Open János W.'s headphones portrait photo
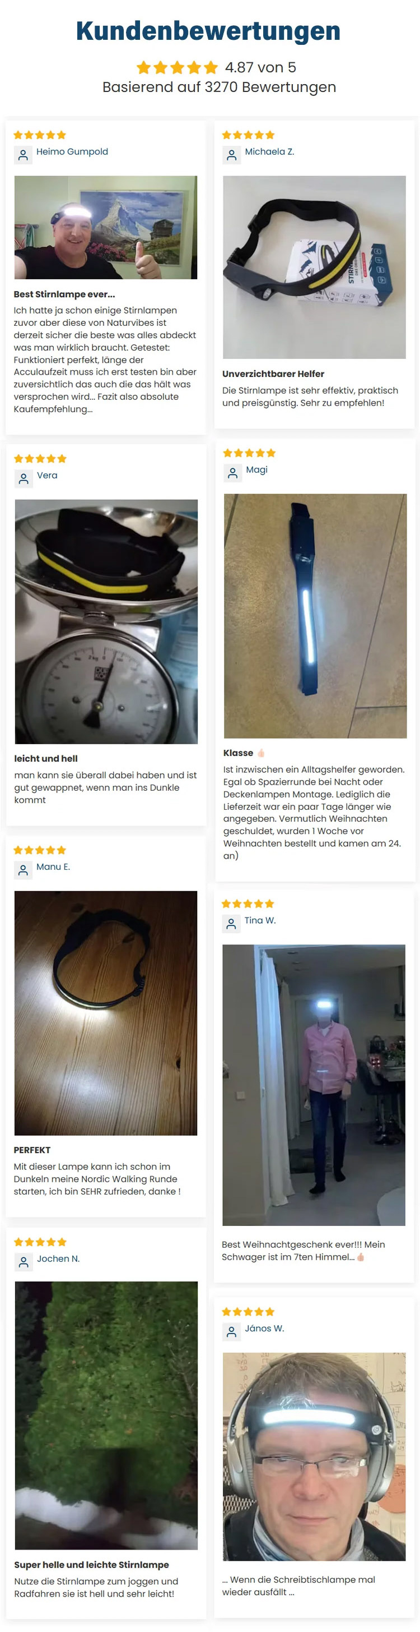Screen dimensions: 420x1632 click(314, 1457)
